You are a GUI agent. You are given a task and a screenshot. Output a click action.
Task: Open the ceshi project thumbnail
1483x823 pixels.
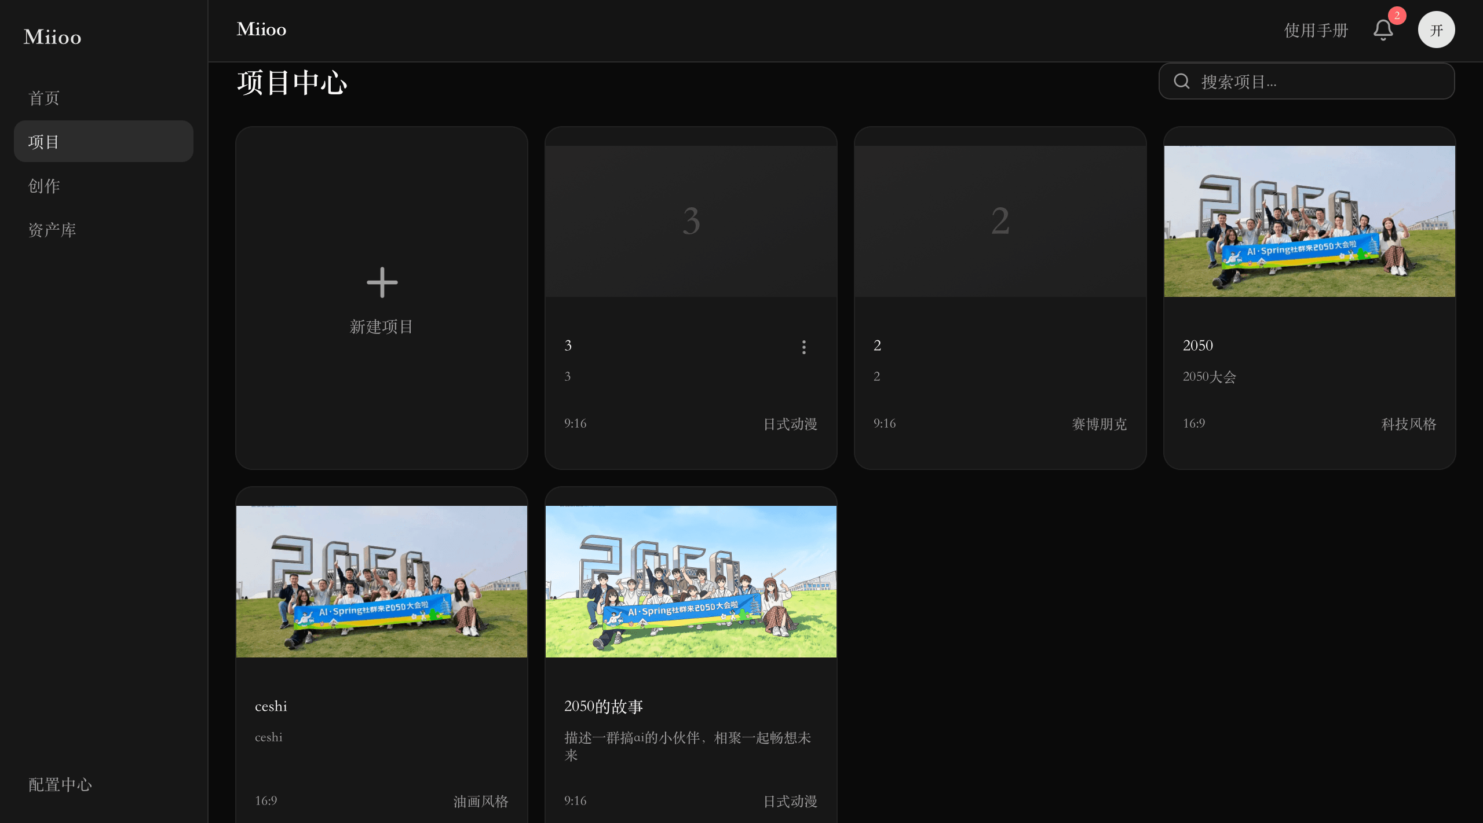point(382,581)
